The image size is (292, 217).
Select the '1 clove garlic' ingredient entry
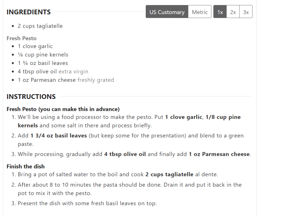pos(35,46)
